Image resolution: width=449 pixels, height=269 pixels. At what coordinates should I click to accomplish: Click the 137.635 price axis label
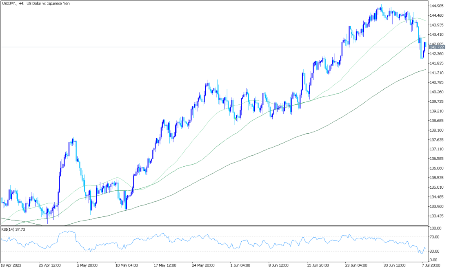click(x=437, y=139)
